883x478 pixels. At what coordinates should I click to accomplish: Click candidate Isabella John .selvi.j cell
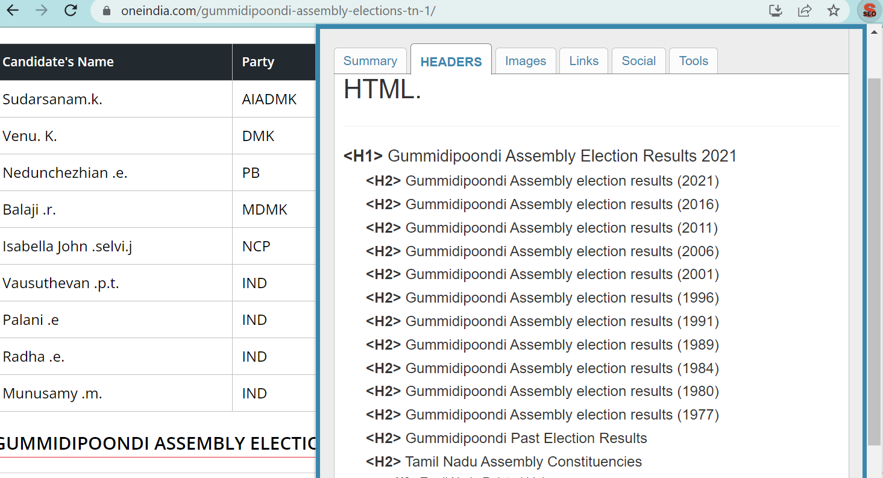(116, 246)
